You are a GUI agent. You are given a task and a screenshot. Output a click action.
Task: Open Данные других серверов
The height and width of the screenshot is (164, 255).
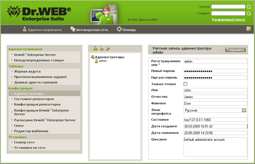pos(36,82)
